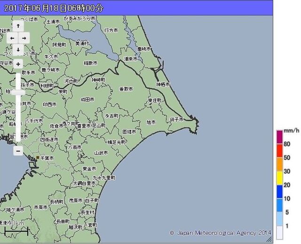Click the 八街市 map label
The height and width of the screenshot is (244, 301).
pos(75,147)
